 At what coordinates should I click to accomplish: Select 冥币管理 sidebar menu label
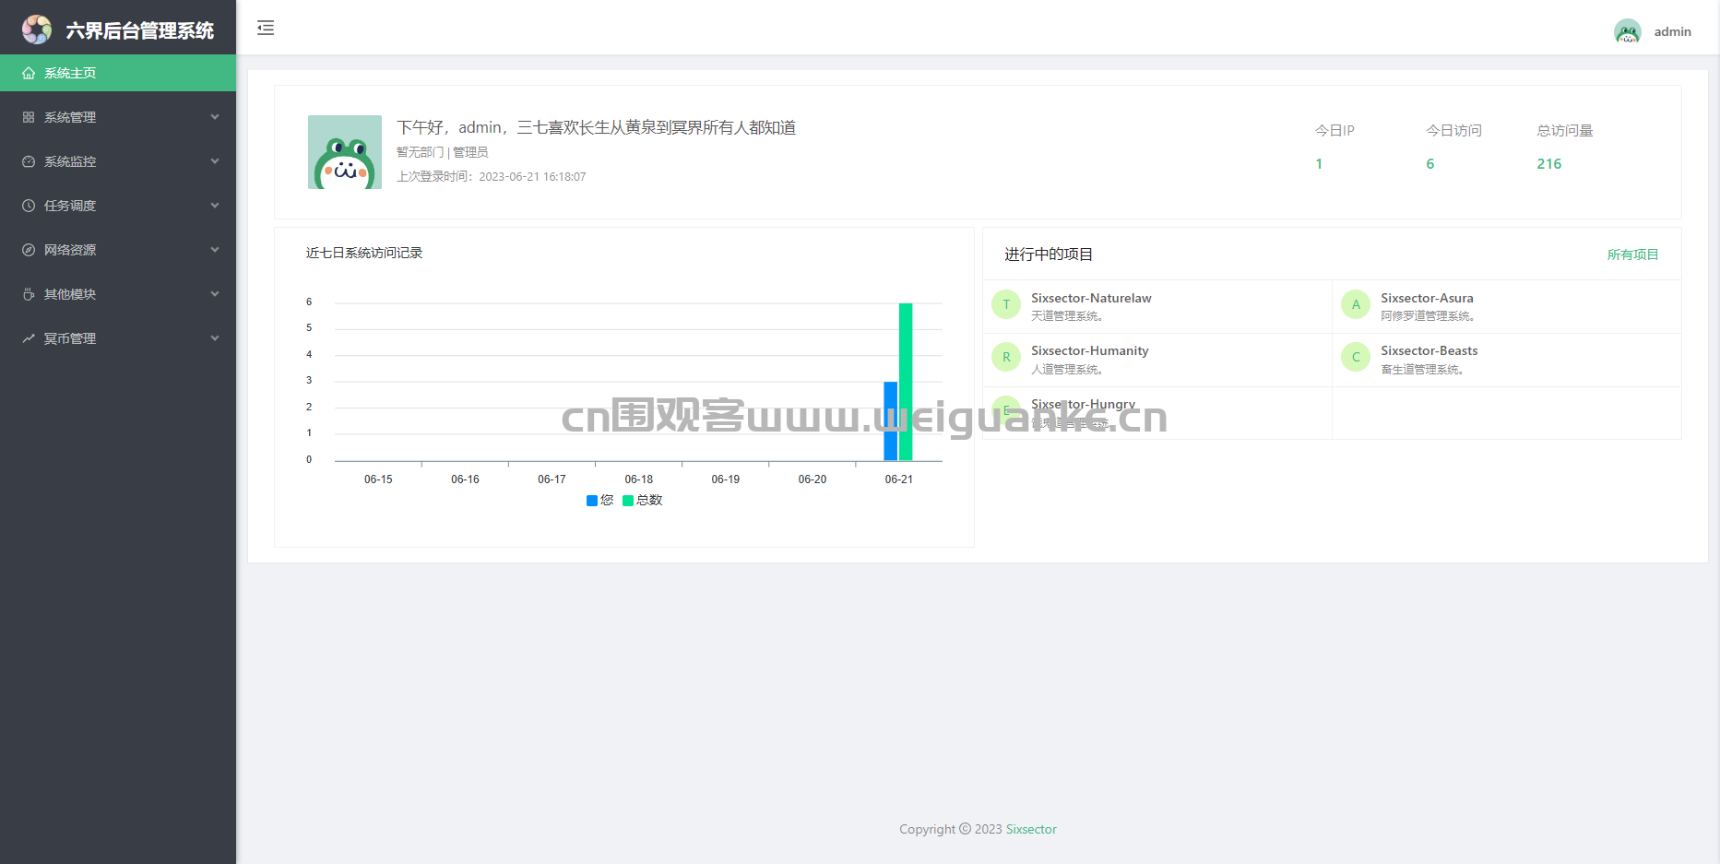pos(70,338)
